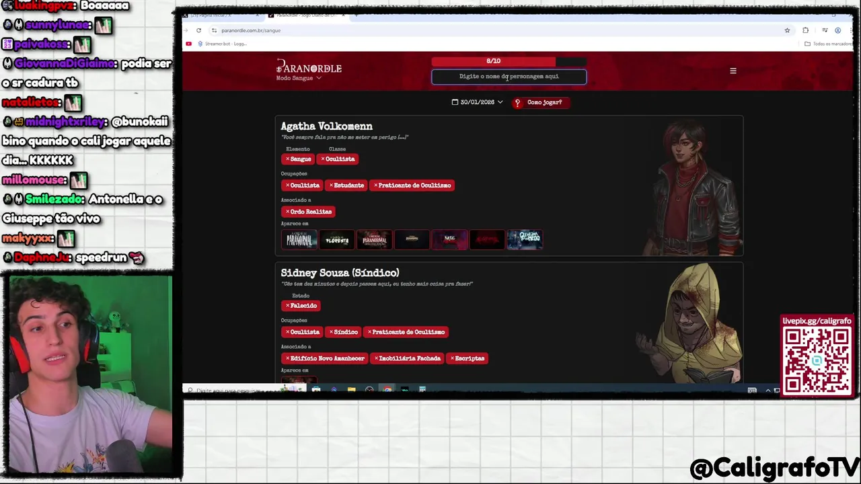Screen dimensions: 861x484
Task: Click the x on Falecido tag
Action: pyautogui.click(x=287, y=306)
